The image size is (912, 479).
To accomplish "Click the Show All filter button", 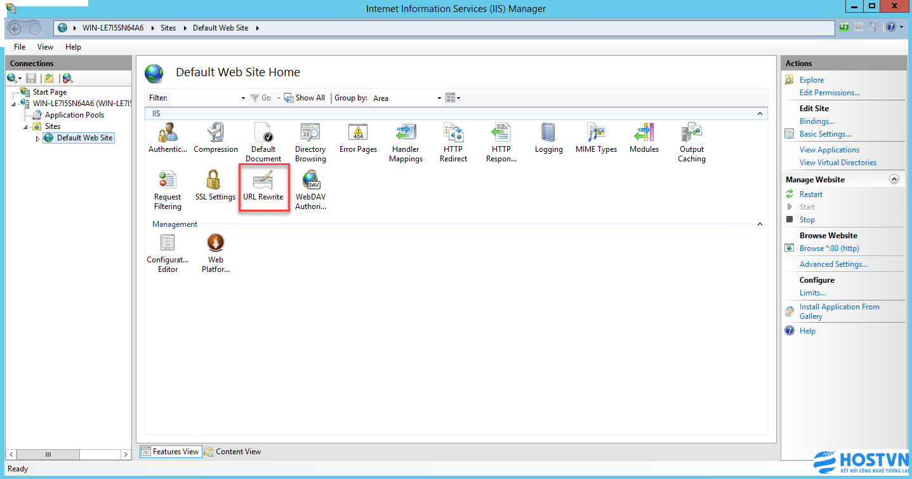I will tap(304, 98).
